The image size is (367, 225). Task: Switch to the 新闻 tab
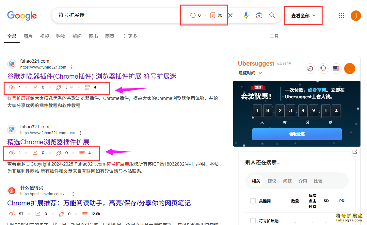click(x=77, y=36)
